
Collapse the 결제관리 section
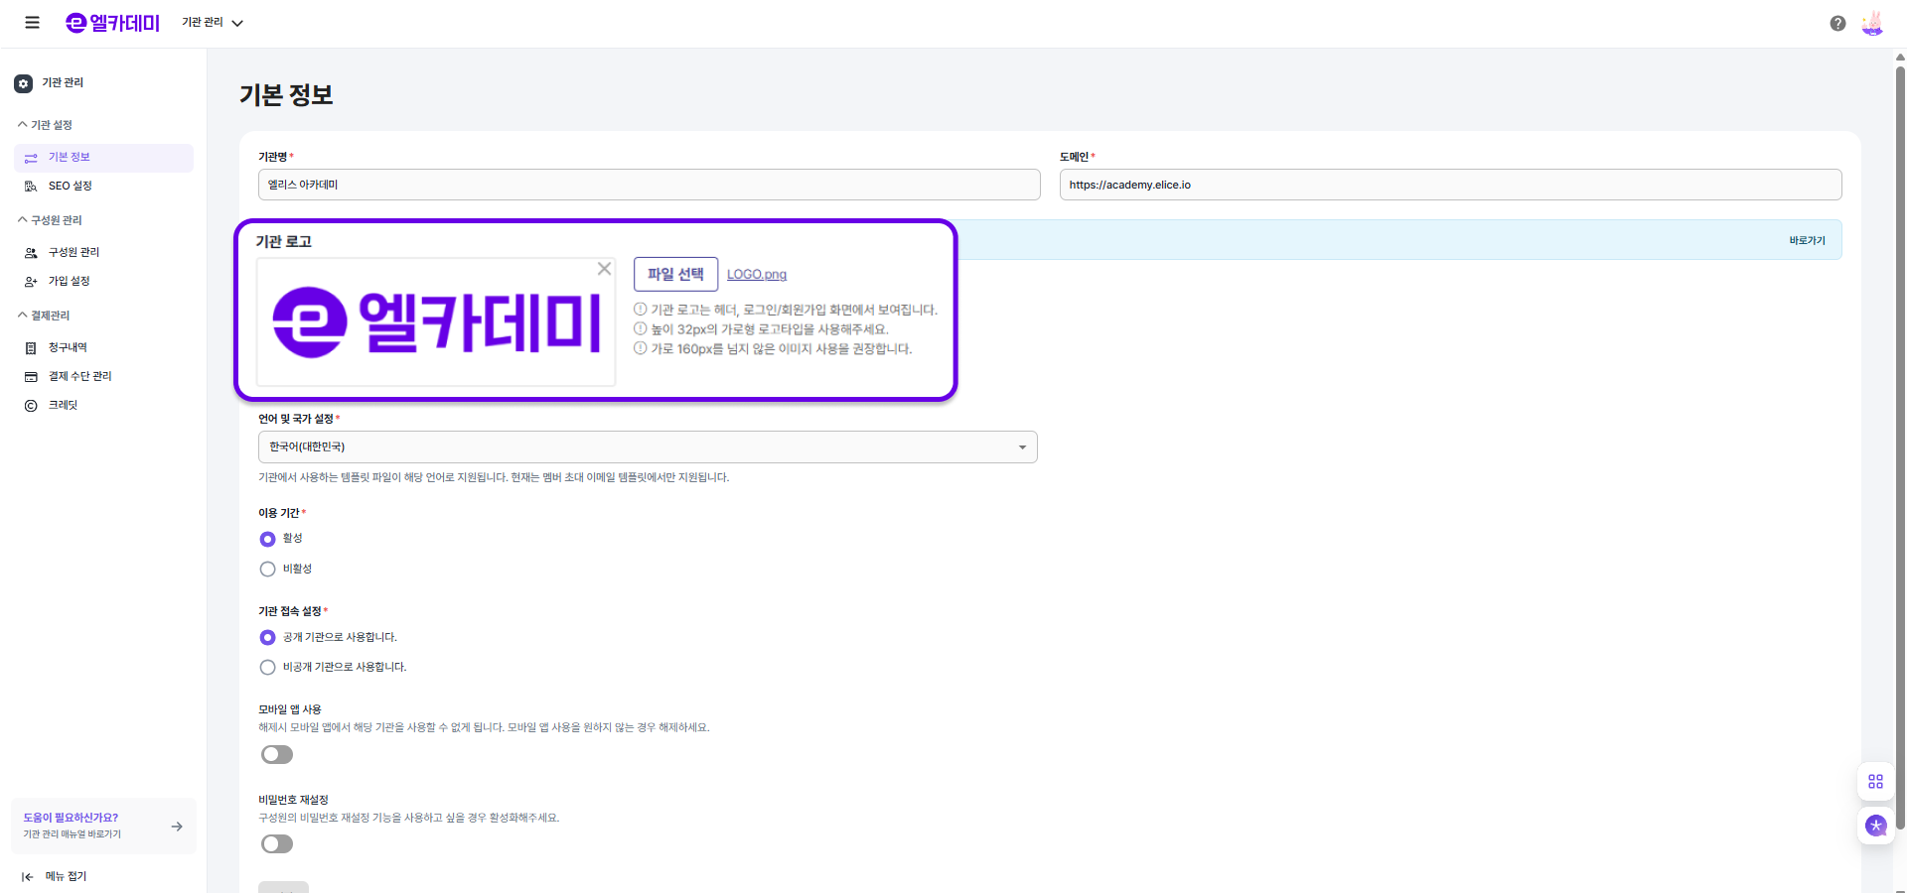coord(45,316)
